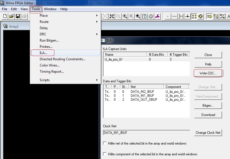Click the zoom in magnifier icon

pyautogui.click(x=125, y=16)
